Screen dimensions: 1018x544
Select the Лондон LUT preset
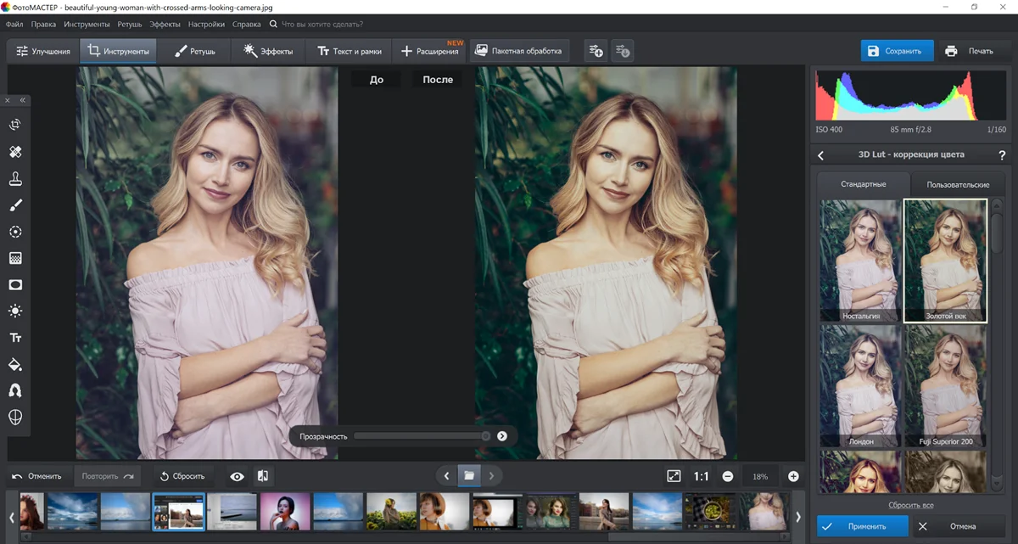860,386
